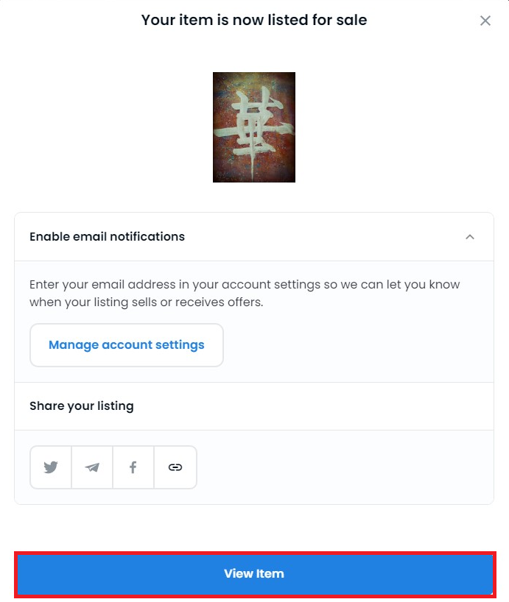The width and height of the screenshot is (509, 602).
Task: Tap the Facebook f icon
Action: 133,467
